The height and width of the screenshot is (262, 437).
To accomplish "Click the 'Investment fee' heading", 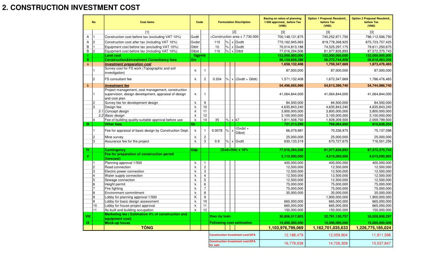I will coord(117,86).
